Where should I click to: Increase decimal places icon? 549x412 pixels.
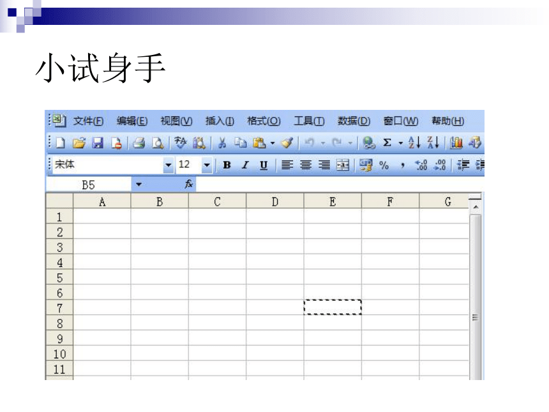click(421, 165)
